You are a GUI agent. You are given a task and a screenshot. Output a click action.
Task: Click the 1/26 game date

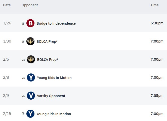point(7,23)
